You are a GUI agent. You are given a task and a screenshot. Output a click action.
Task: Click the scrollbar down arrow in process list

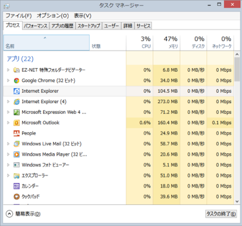tap(237, 201)
